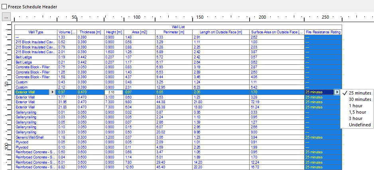Click perimeter value 9.44
Viewport: 374px width, 170px height.
(159, 77)
